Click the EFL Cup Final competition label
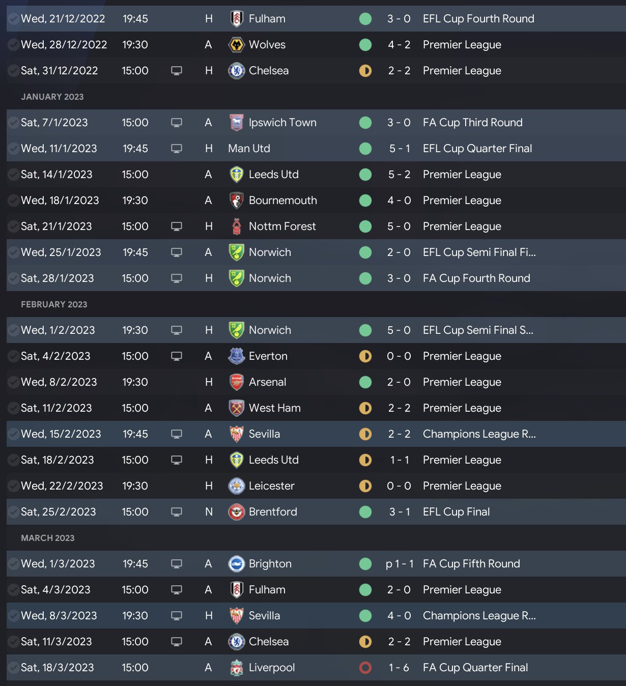 [x=456, y=512]
